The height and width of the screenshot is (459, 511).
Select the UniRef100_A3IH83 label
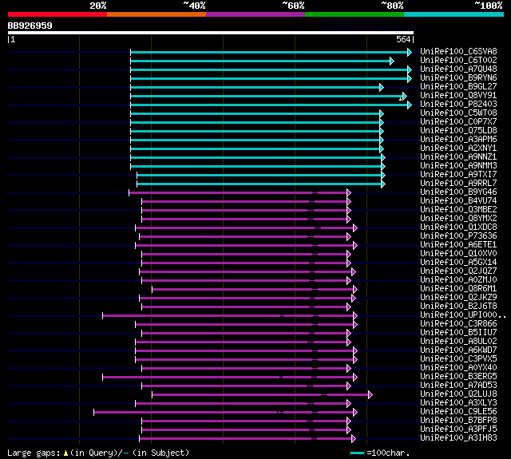point(458,438)
